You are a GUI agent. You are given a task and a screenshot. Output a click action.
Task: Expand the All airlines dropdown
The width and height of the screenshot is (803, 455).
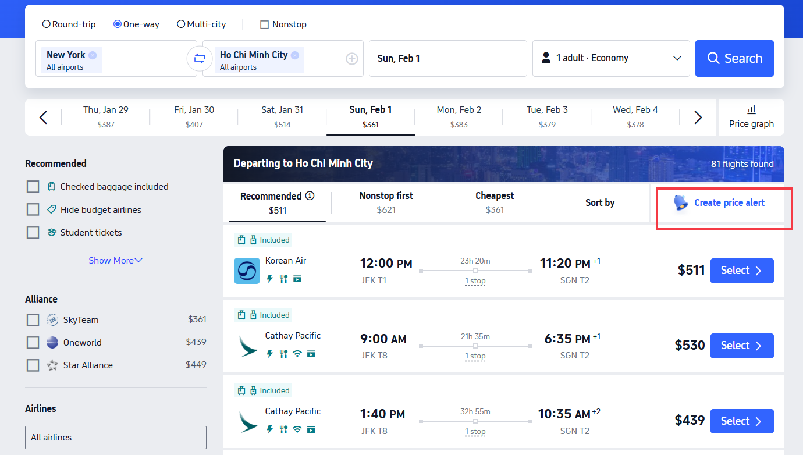pyautogui.click(x=115, y=438)
